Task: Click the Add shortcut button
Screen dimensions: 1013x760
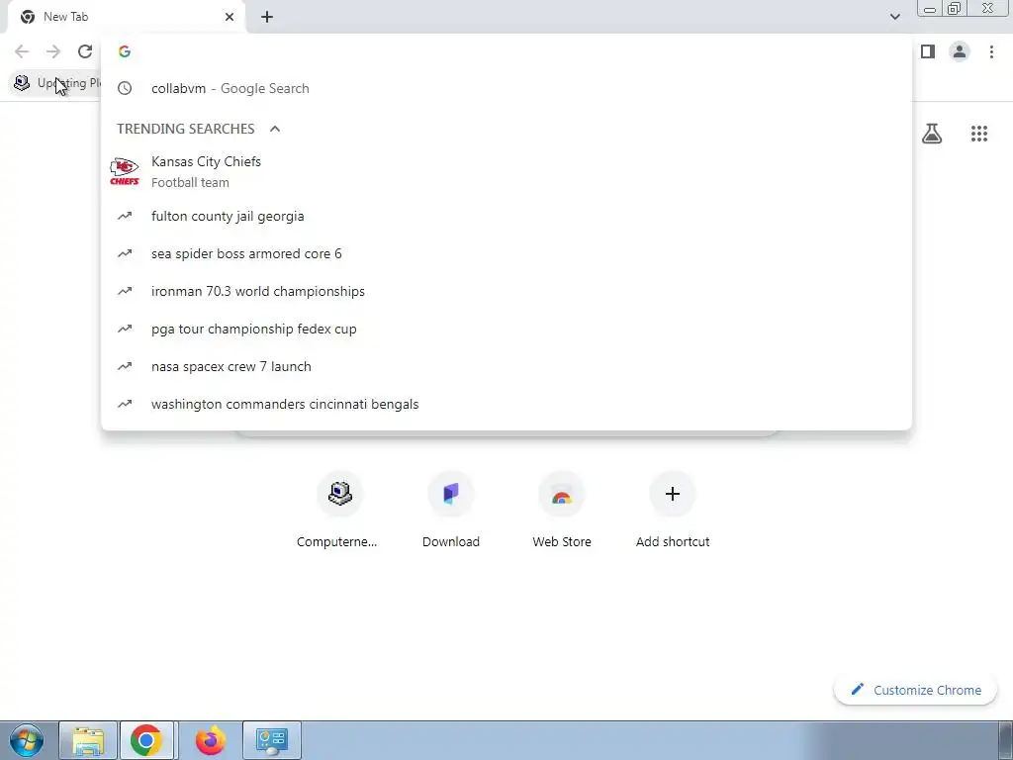Action: point(673,510)
